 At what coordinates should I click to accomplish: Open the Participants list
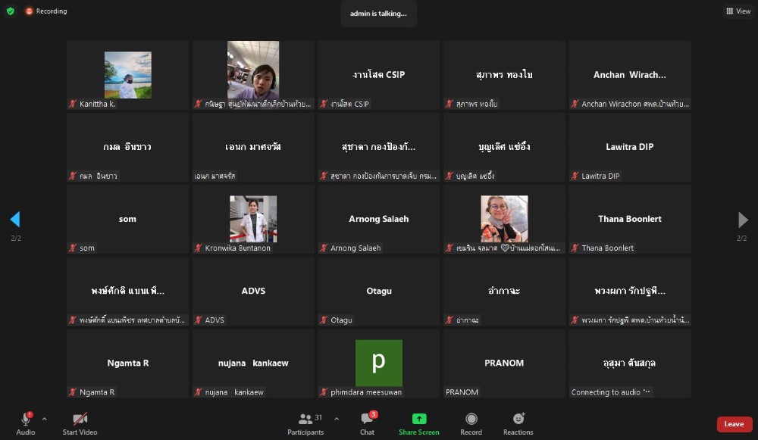[x=305, y=423]
